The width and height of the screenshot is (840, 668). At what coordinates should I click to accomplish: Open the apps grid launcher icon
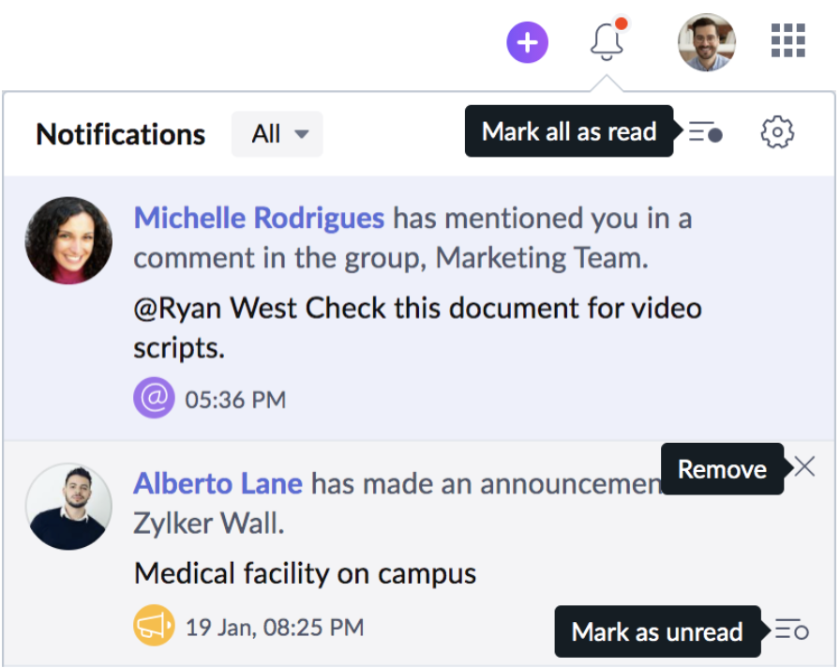click(x=787, y=41)
